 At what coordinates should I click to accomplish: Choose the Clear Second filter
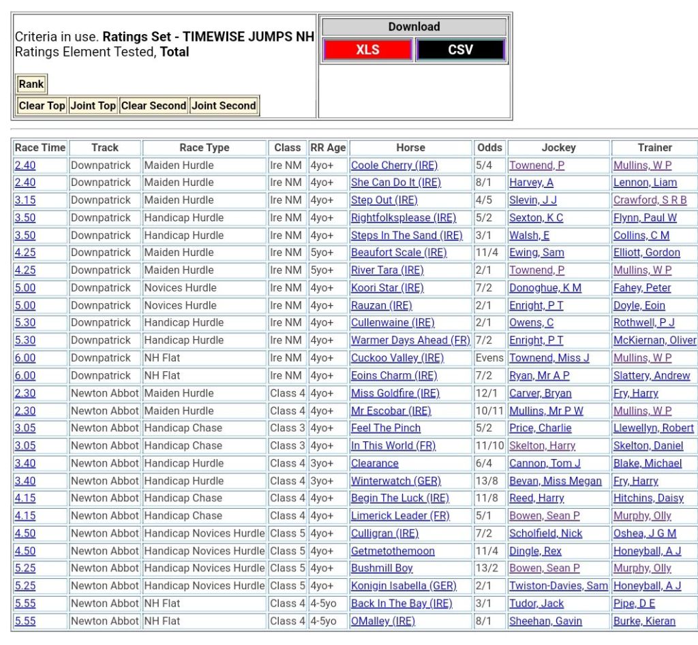pos(153,106)
